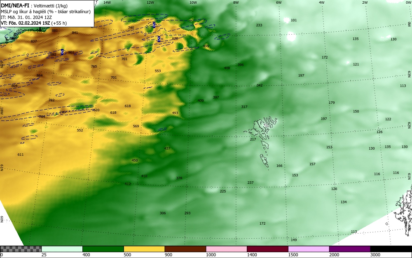The image size is (412, 258).
Task: Click the map value 569
Action: tap(136, 126)
